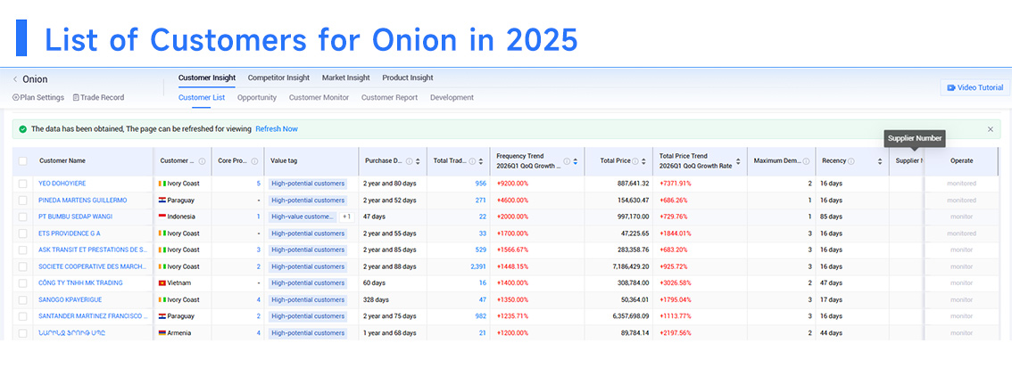Switch to Market Insight tab
Screen dimensions: 1012x368
(x=346, y=78)
